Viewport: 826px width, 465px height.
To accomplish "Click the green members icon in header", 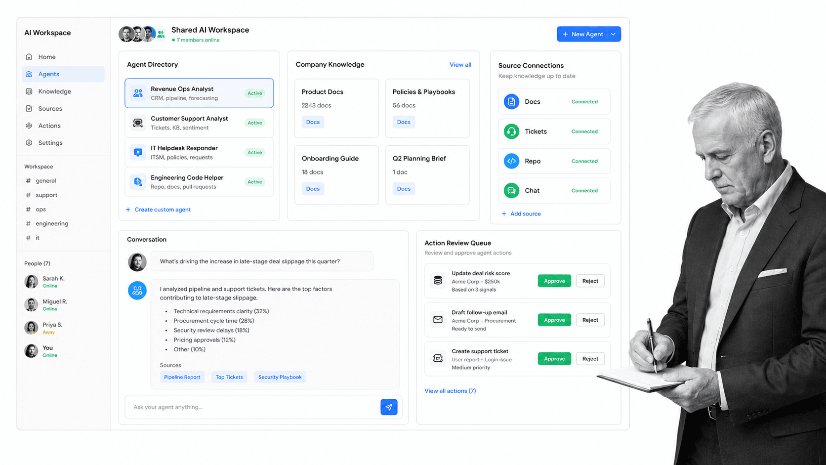I will [161, 34].
